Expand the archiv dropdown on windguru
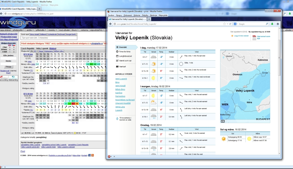 [x=30, y=30]
